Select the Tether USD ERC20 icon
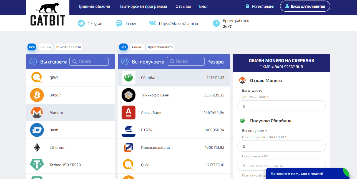Image resolution: width=357 pixels, height=179 pixels. [x=37, y=165]
